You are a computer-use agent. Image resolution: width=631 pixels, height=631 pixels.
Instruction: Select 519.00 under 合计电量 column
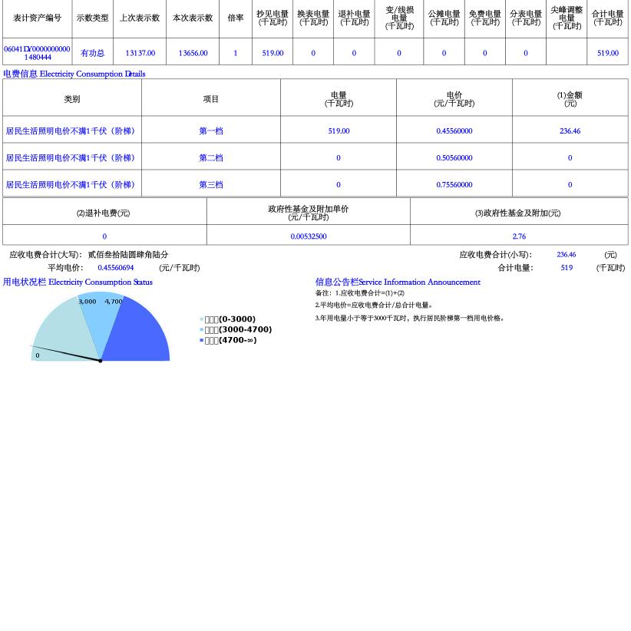point(608,53)
